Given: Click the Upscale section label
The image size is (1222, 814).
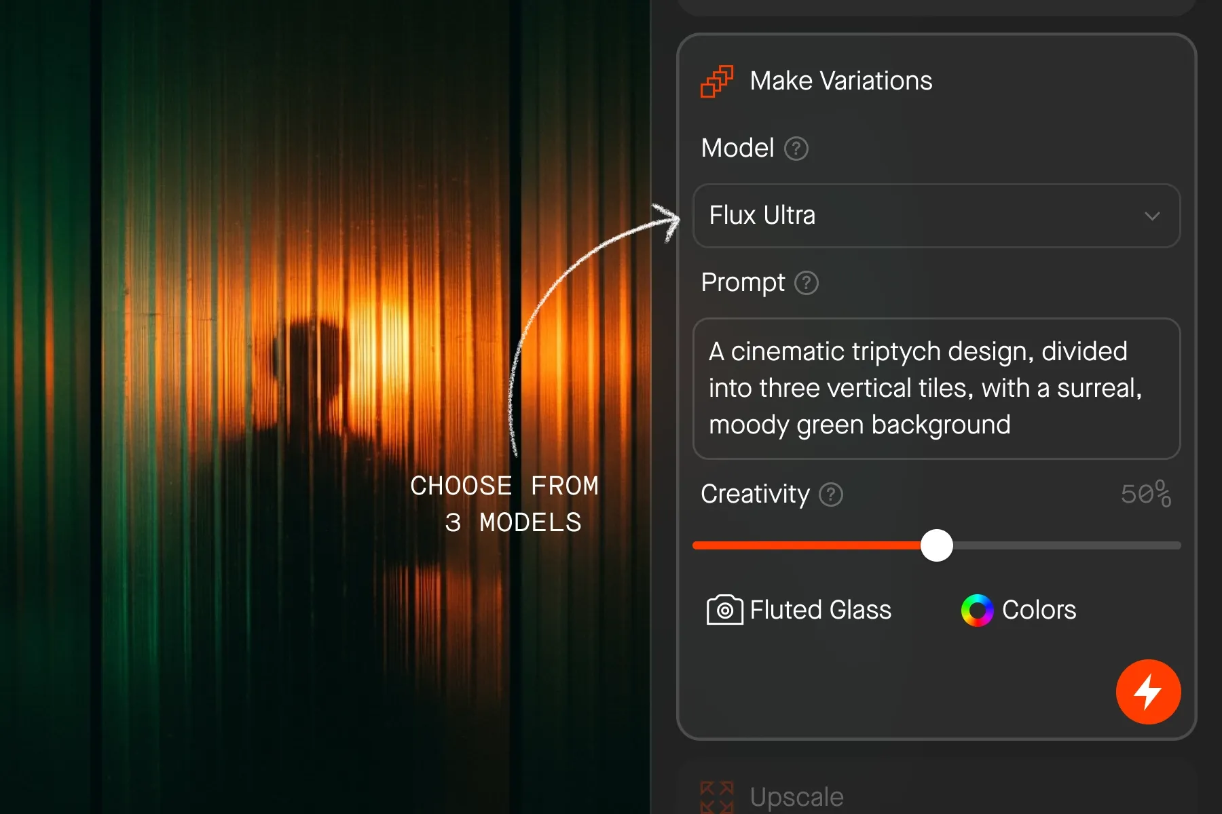Looking at the screenshot, I should (797, 797).
